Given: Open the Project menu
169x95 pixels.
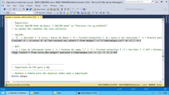Looking at the screenshot, I should click(30, 6).
